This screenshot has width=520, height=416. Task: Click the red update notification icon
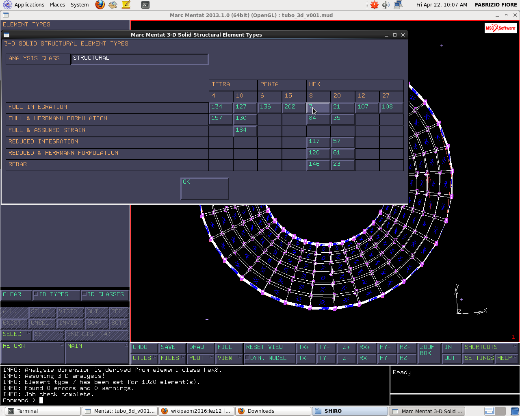coord(374,5)
